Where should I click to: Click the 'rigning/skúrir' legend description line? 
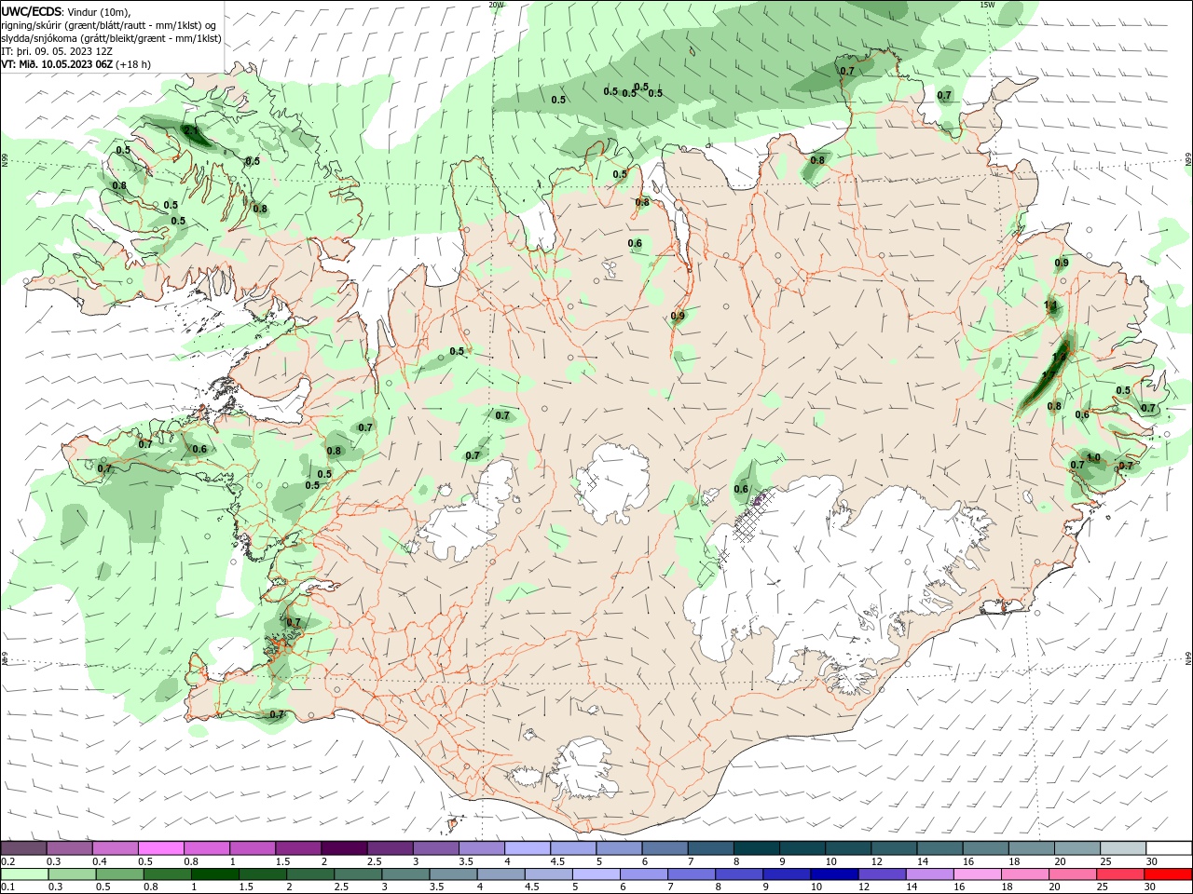pyautogui.click(x=110, y=25)
